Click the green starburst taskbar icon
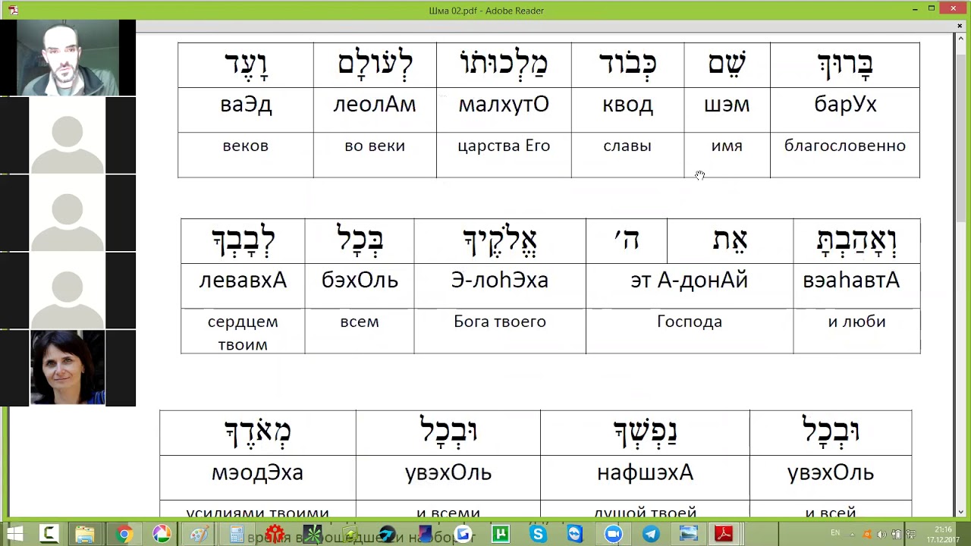 (313, 534)
